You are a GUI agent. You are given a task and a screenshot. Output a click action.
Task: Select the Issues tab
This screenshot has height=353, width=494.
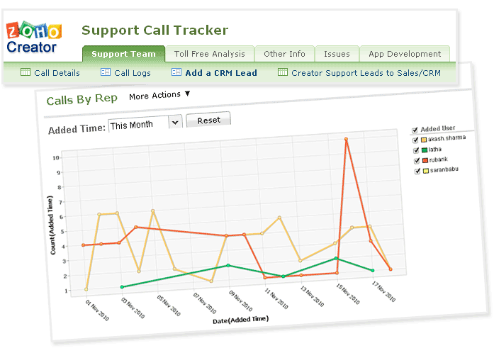[x=337, y=54]
